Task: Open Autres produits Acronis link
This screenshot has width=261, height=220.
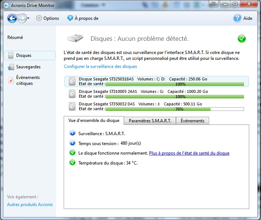Action: (30, 205)
